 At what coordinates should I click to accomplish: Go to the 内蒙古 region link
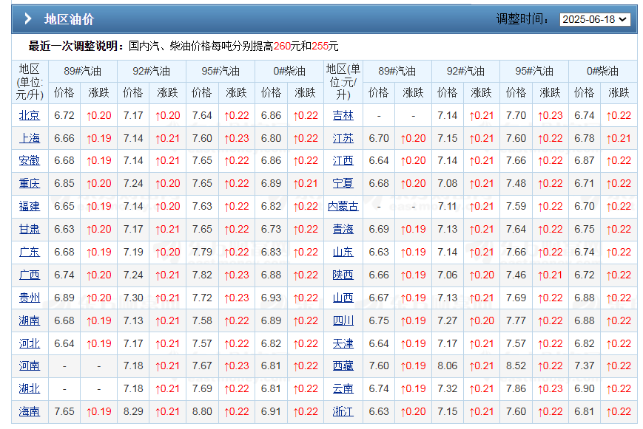click(343, 206)
